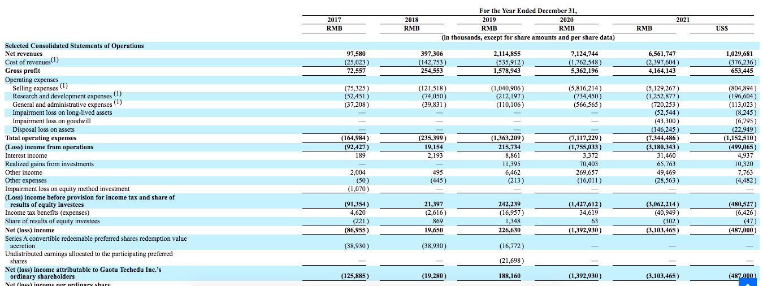Click the 2020 gross profit value 5,362,196
This screenshot has width=763, height=286.
click(x=584, y=71)
